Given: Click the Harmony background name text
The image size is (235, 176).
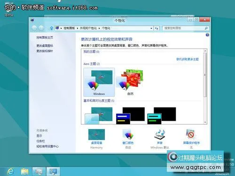Looking at the screenshot, I should coord(96,147).
